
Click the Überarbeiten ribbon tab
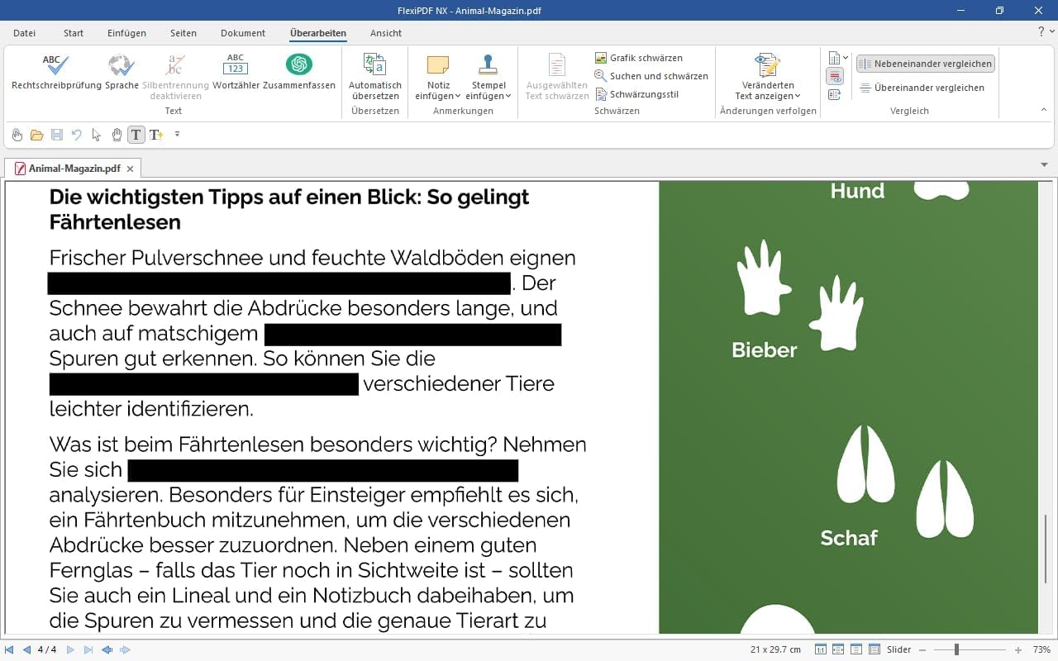point(318,33)
